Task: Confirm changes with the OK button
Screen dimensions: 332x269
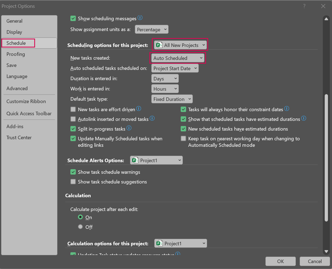Action: (280, 261)
